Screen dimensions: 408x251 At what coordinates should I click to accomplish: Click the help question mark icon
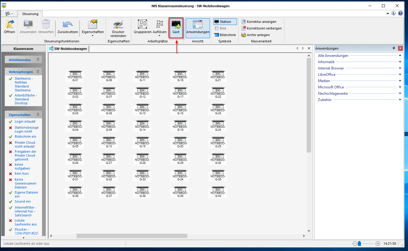pyautogui.click(x=400, y=13)
